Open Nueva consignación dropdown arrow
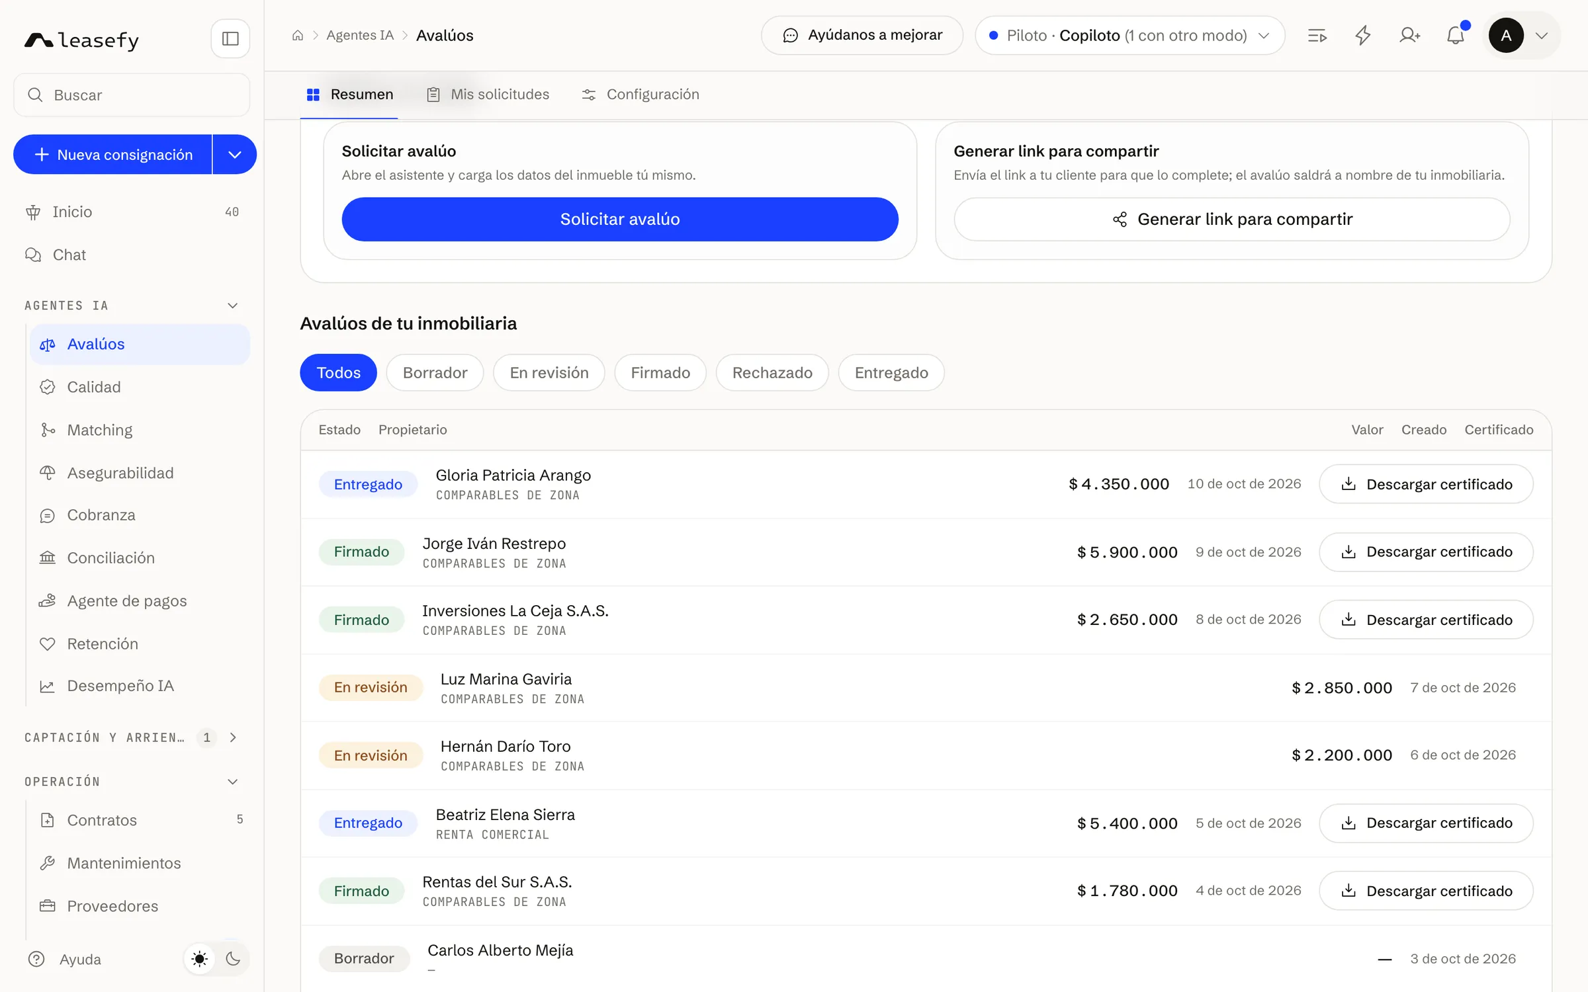1588x992 pixels. coord(234,155)
